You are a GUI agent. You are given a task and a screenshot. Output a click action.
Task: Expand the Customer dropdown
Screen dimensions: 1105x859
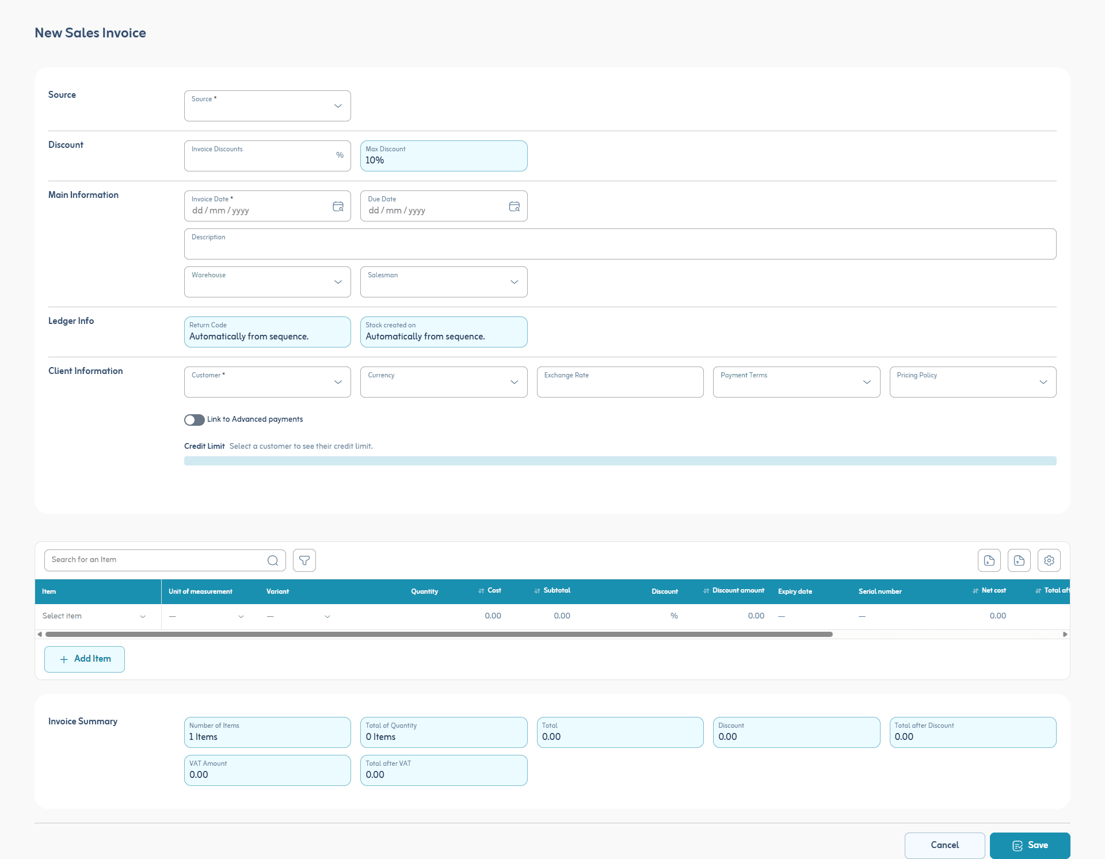tap(268, 382)
